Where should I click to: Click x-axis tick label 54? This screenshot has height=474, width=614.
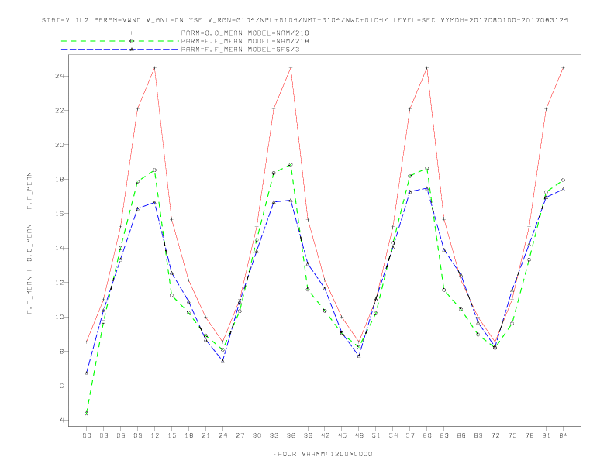tap(393, 435)
